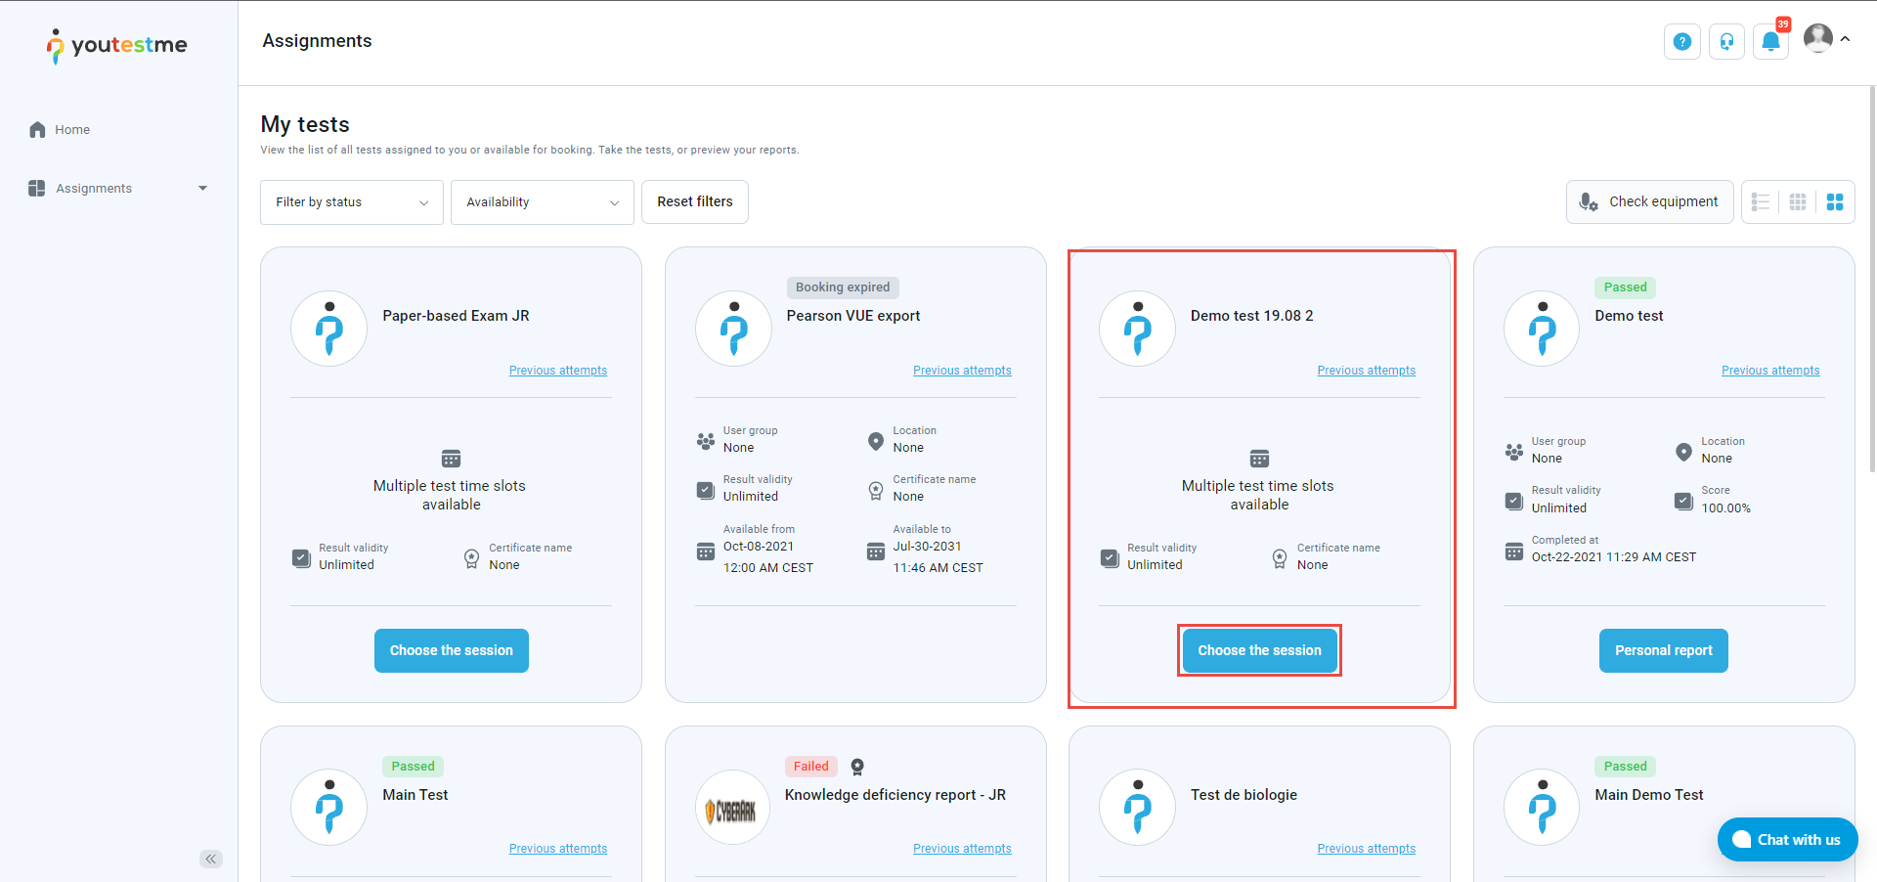Open the Chat with us widget
The image size is (1877, 882).
(x=1787, y=840)
